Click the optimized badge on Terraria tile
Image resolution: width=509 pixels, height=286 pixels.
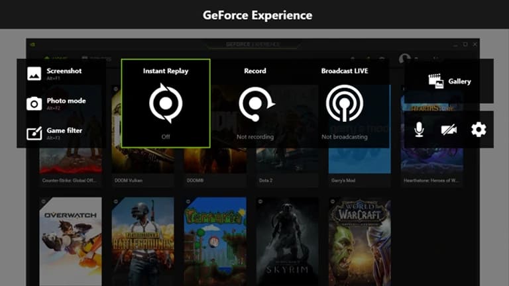tap(188, 201)
